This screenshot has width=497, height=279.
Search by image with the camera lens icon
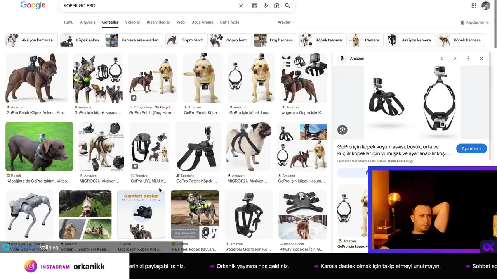click(x=276, y=6)
